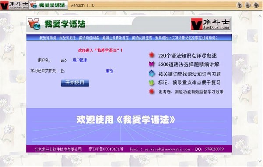
Task: Close the app with the round X icon
Action: tap(256, 5)
